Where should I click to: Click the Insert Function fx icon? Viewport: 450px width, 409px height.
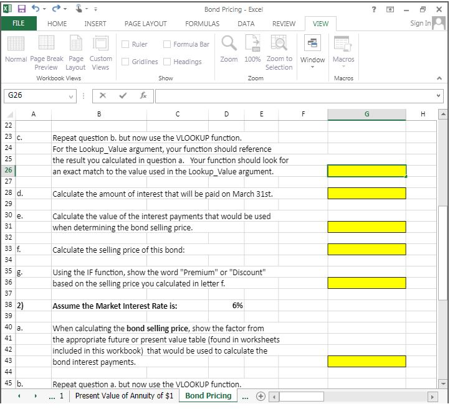143,95
